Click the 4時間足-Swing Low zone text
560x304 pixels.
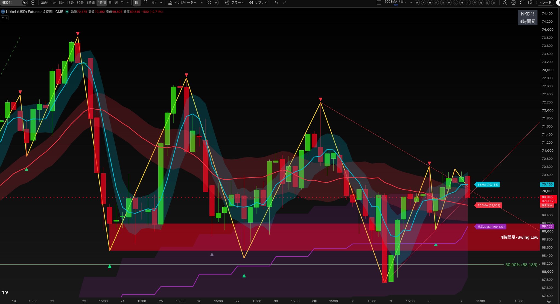click(519, 237)
